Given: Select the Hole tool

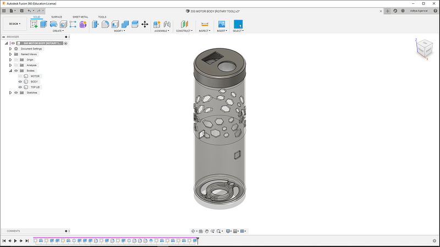Looking at the screenshot, I should coord(63,24).
